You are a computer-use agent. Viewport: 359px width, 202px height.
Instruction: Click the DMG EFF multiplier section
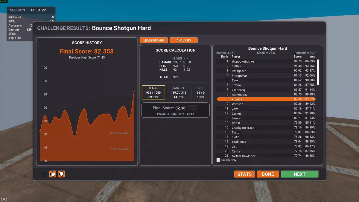[178, 92]
